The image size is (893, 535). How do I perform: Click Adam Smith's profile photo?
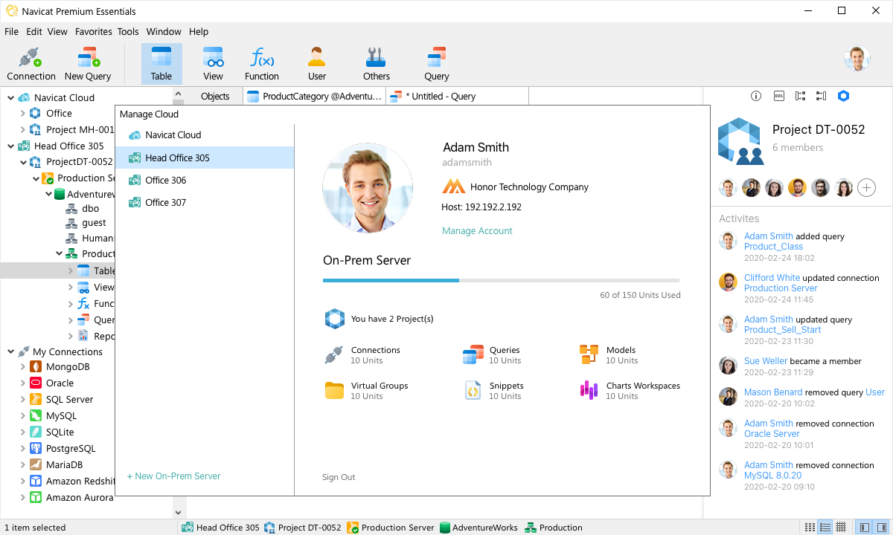click(x=368, y=188)
